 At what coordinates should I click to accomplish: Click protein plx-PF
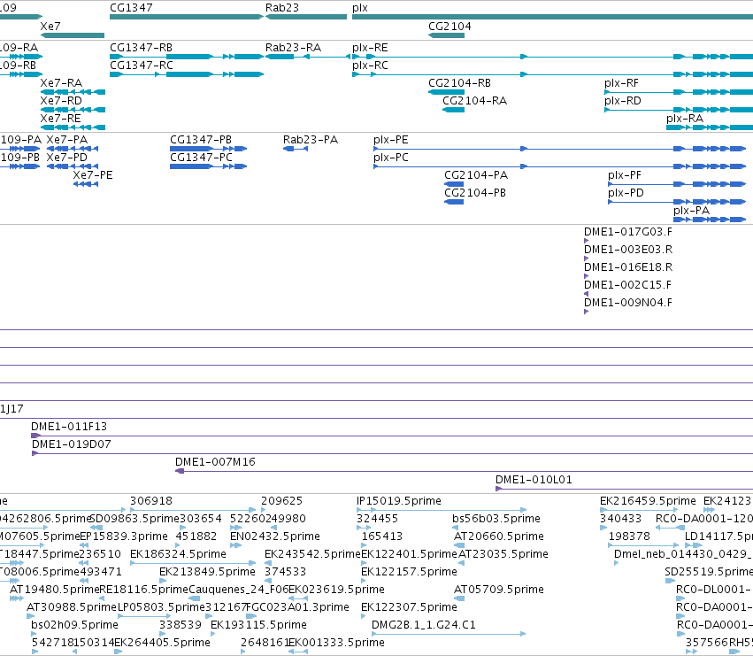tap(677, 184)
